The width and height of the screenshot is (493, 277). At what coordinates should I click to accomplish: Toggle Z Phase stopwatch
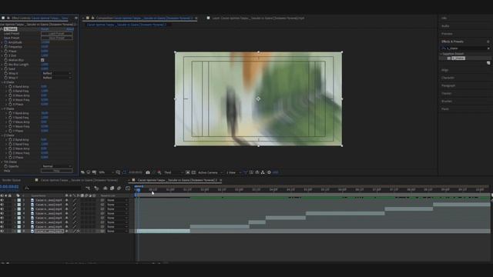pyautogui.click(x=10, y=157)
